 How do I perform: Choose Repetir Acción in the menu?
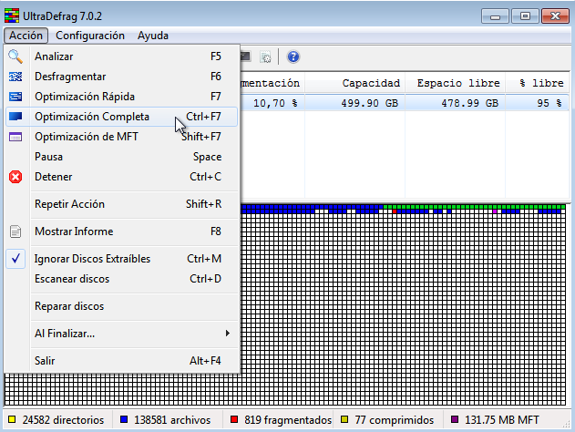click(69, 204)
